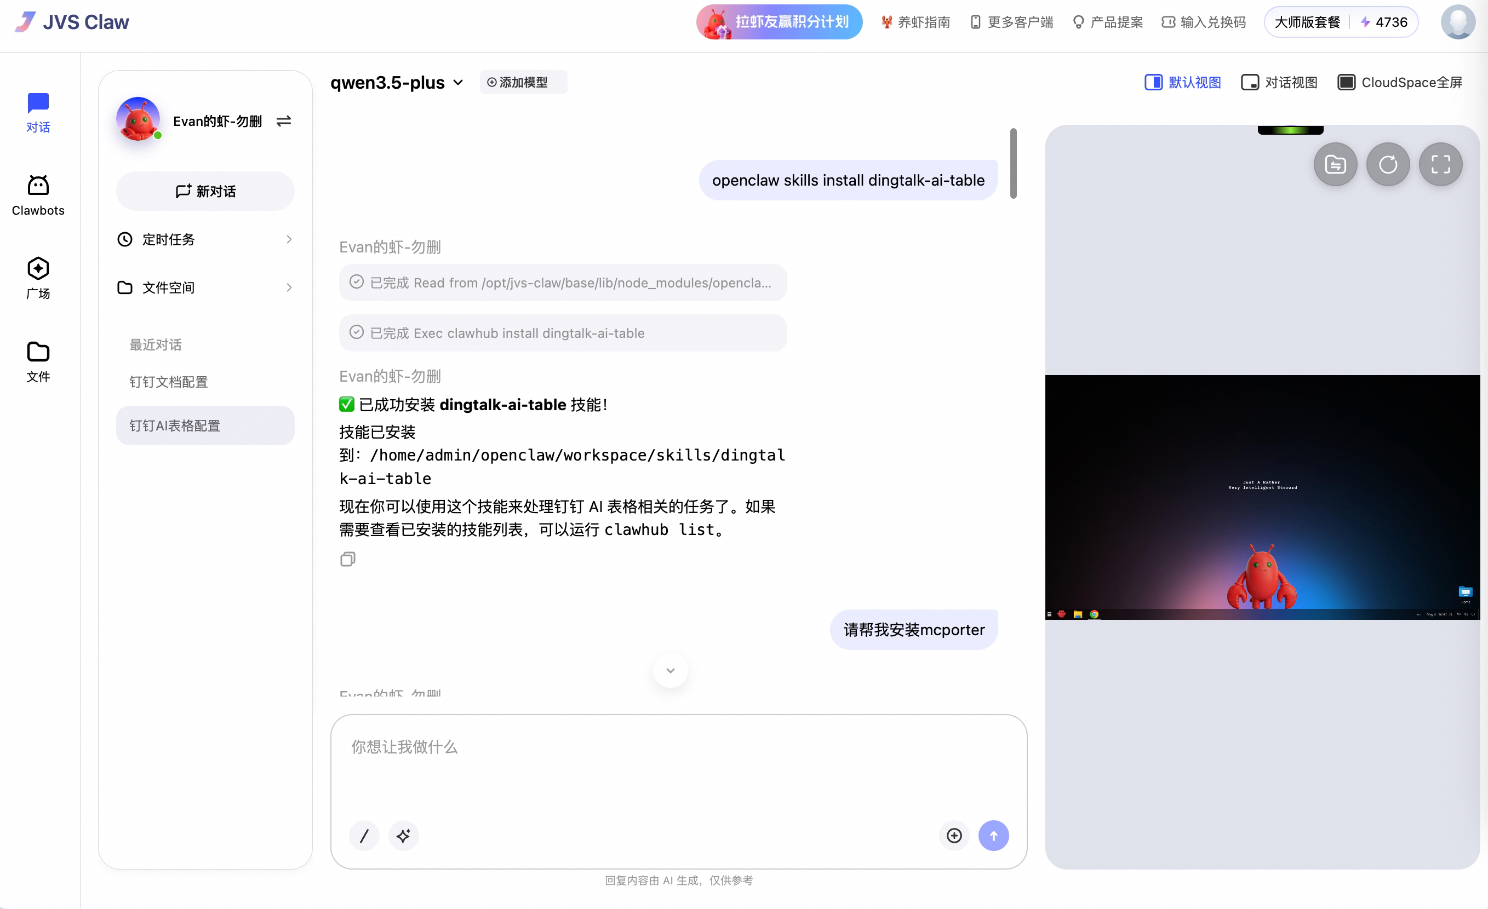This screenshot has height=909, width=1488.
Task: Open 大师版套餐 plan details
Action: coord(1307,22)
